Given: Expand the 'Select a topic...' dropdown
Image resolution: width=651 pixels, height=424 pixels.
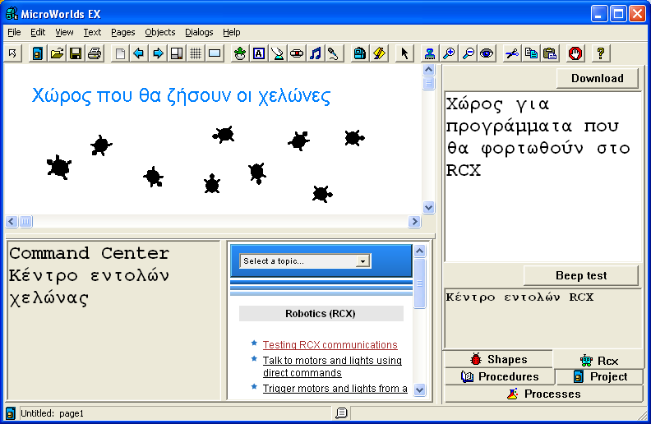Looking at the screenshot, I should click(x=362, y=261).
